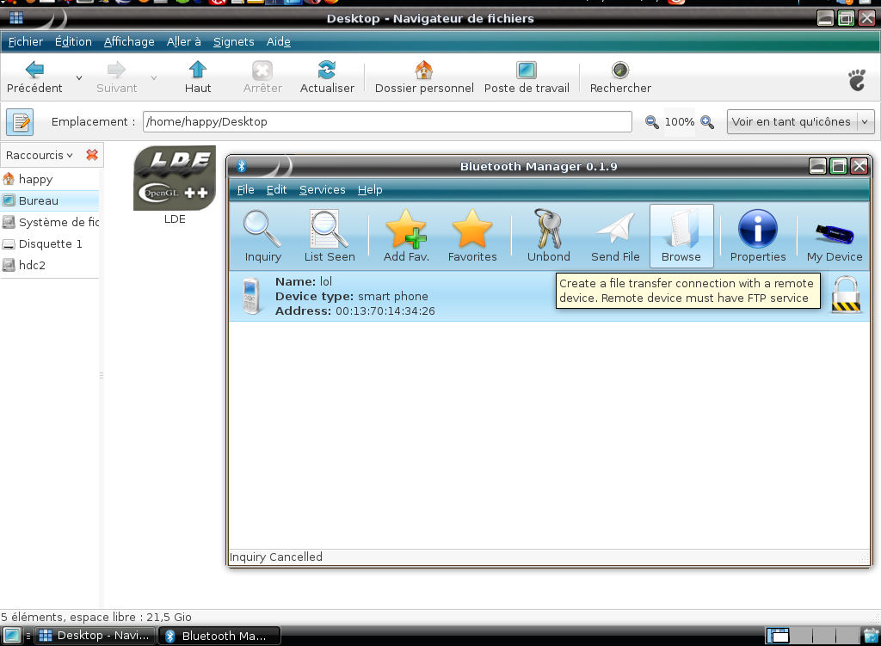The width and height of the screenshot is (881, 646).
Task: Click the show desktop taskbar icon
Action: tap(12, 636)
